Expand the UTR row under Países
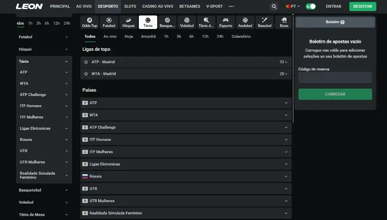Screen dimensions: 387x220 tap(186, 189)
